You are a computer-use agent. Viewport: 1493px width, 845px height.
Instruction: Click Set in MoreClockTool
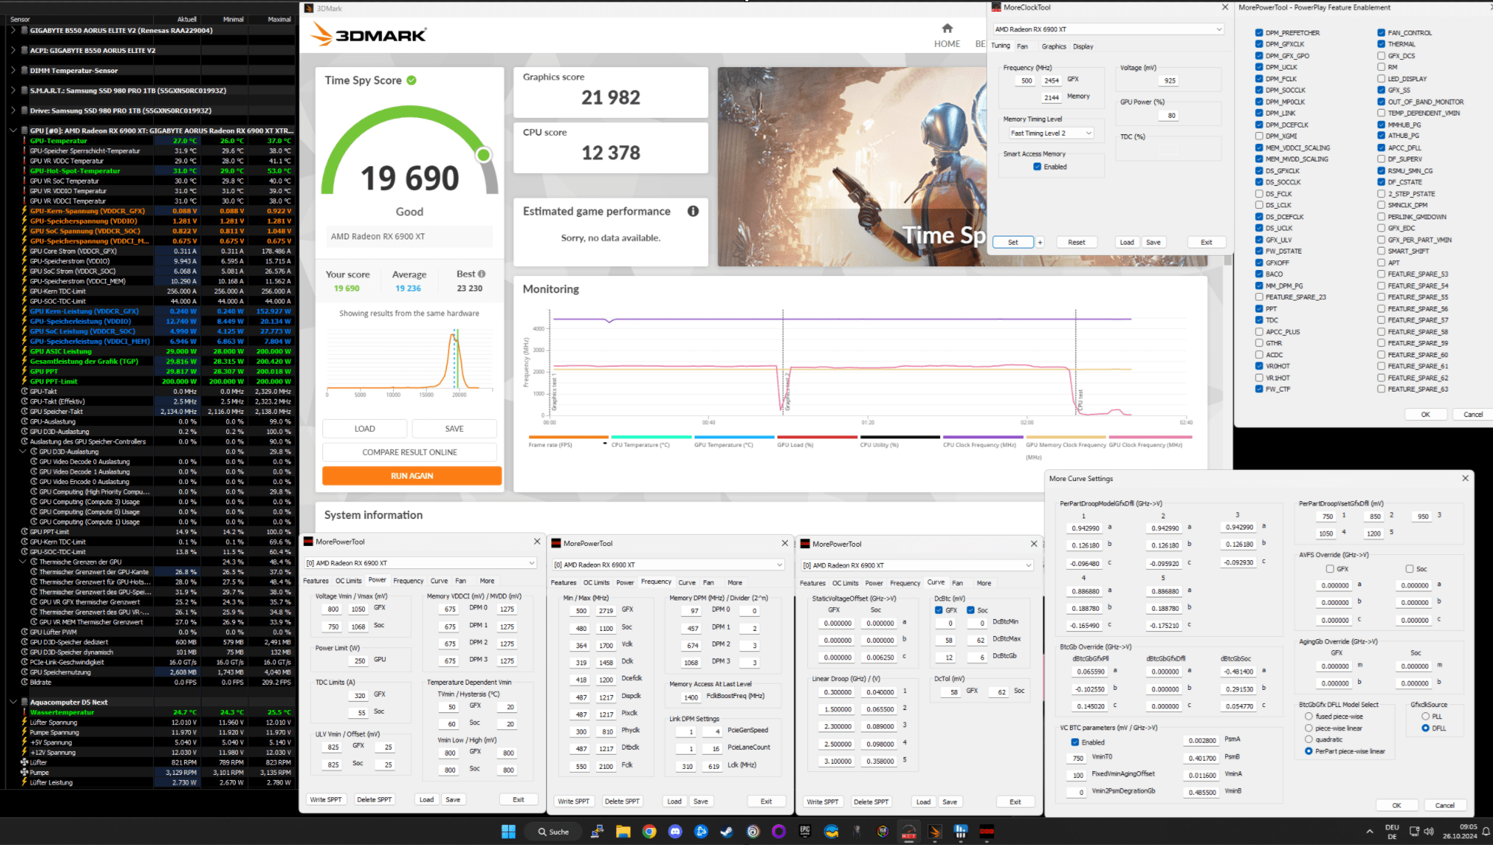(x=1012, y=242)
